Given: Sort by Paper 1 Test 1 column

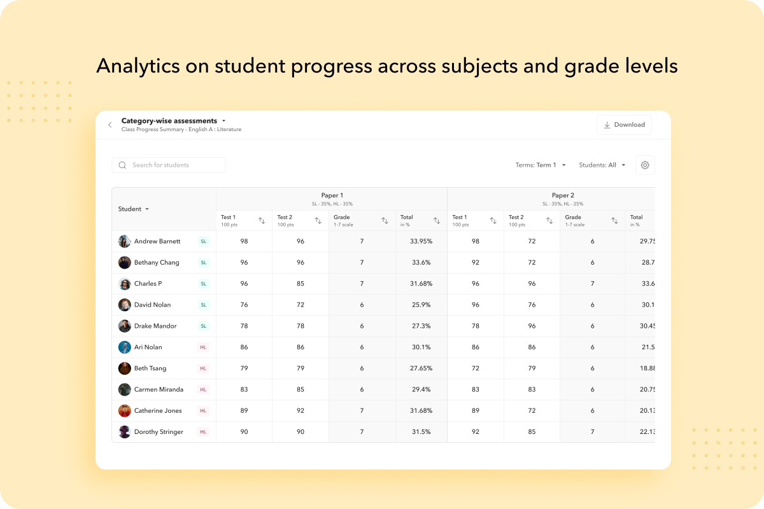Looking at the screenshot, I should [x=262, y=221].
